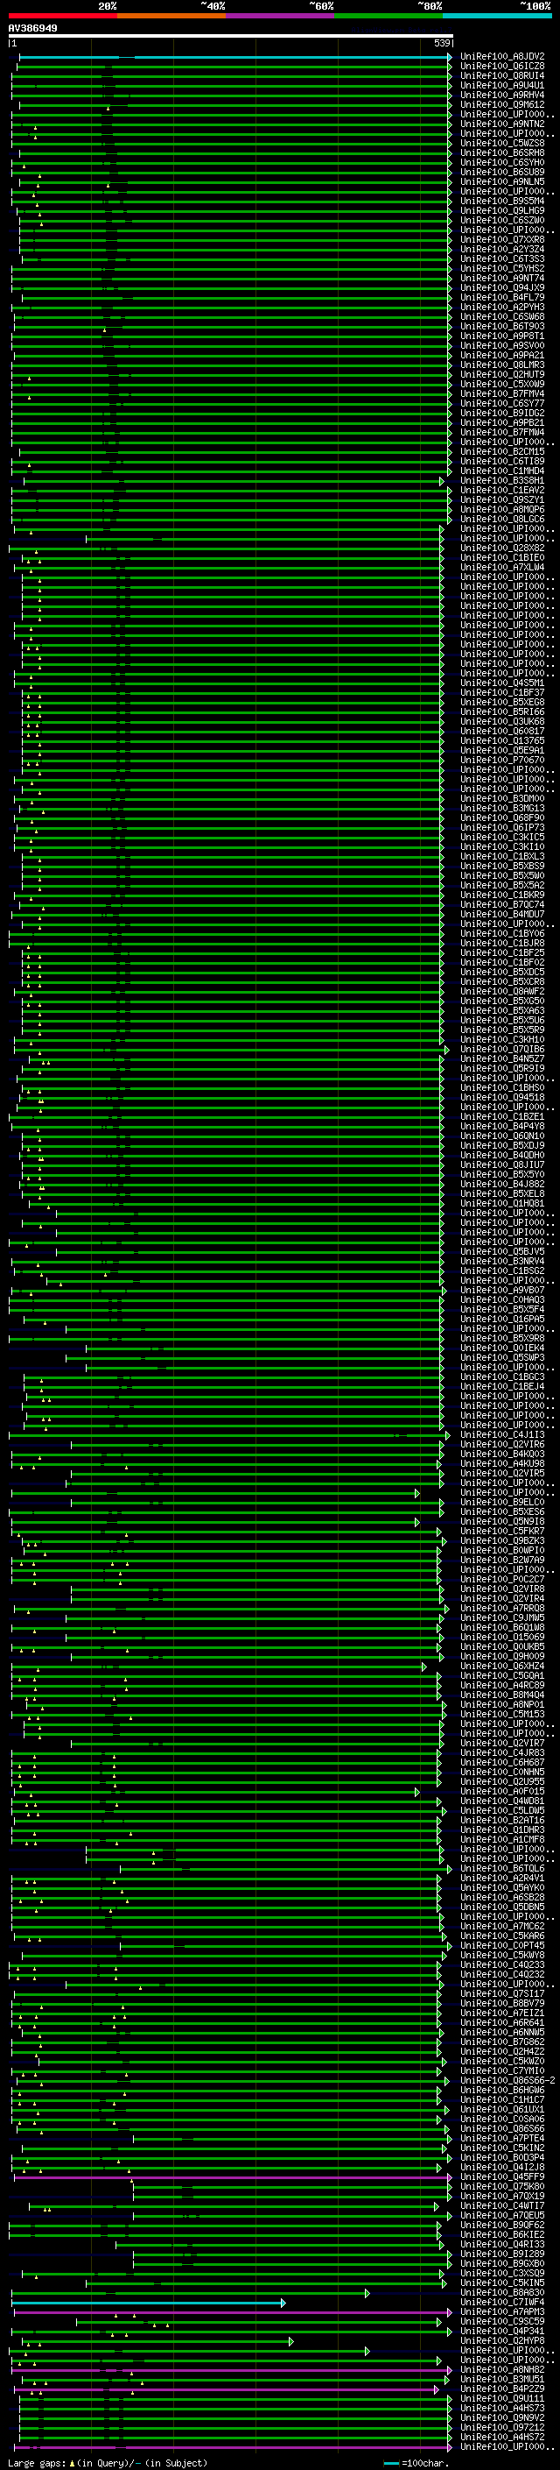Screen dimensions: 560x2470
Task: Click UniRef100_A2R4V1 label
Action: click(502, 1878)
